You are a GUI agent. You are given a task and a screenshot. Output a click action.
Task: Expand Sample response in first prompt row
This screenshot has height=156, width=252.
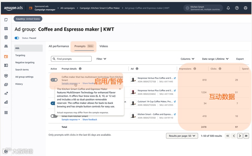71,83
